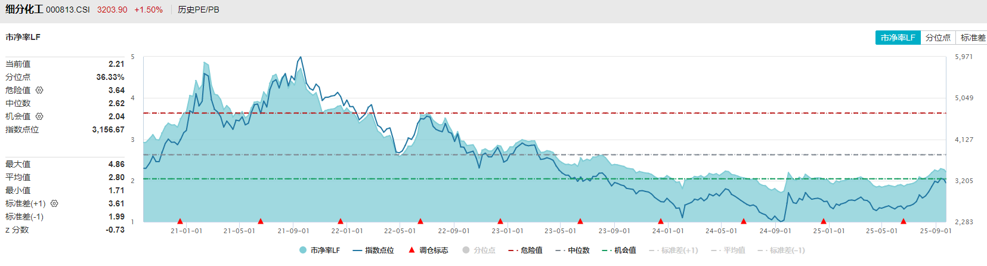The height and width of the screenshot is (266, 987).
Task: Enable the 平均值 legend line
Action: (728, 250)
